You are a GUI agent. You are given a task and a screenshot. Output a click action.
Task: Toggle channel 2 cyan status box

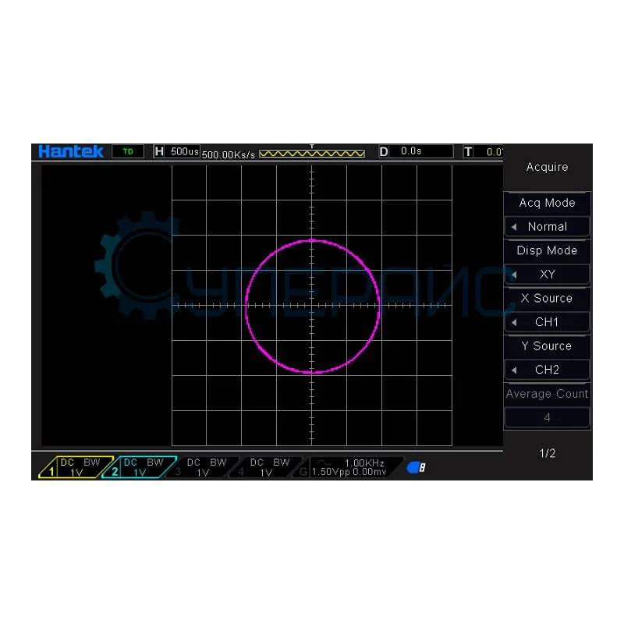pyautogui.click(x=139, y=467)
